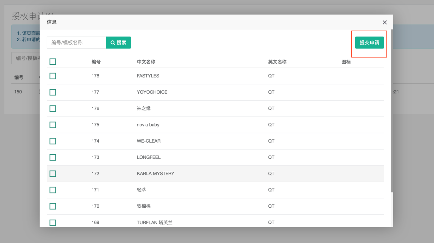This screenshot has height=243, width=434.
Task: Select the FASTYLES name cell
Action: tap(148, 76)
